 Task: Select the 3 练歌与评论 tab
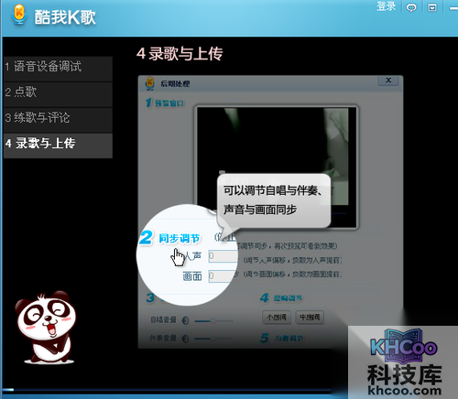[58, 120]
